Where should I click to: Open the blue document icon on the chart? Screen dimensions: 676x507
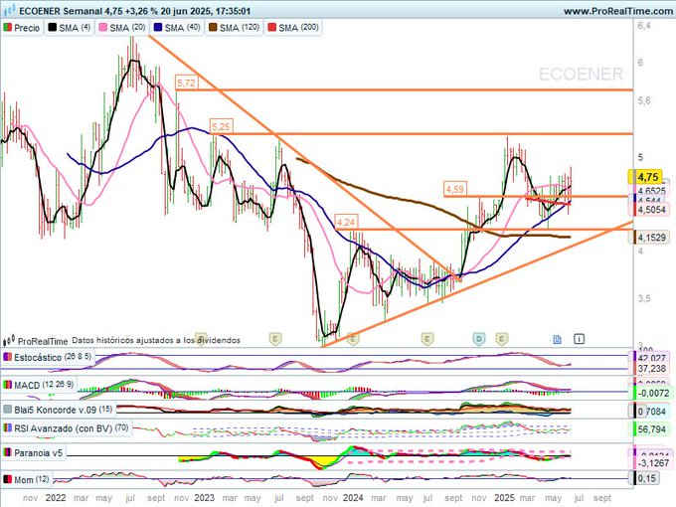coord(557,339)
